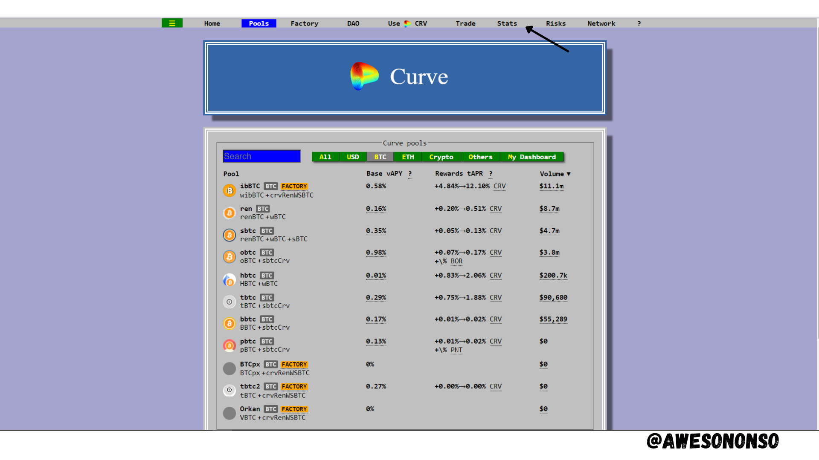Viewport: 819px width, 460px height.
Task: Click the $11.1m volume value
Action: (x=552, y=187)
